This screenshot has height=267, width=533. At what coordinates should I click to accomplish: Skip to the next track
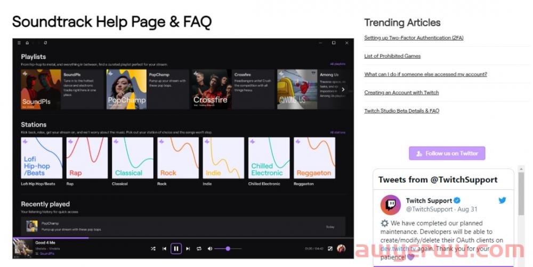point(188,249)
